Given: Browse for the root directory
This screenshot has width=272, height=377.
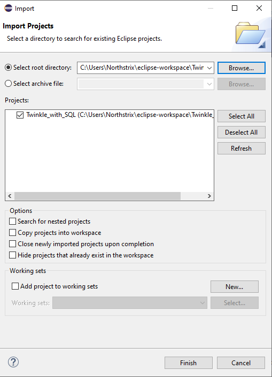Looking at the screenshot, I should click(x=242, y=68).
